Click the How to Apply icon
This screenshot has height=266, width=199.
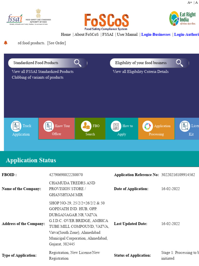click(116, 126)
